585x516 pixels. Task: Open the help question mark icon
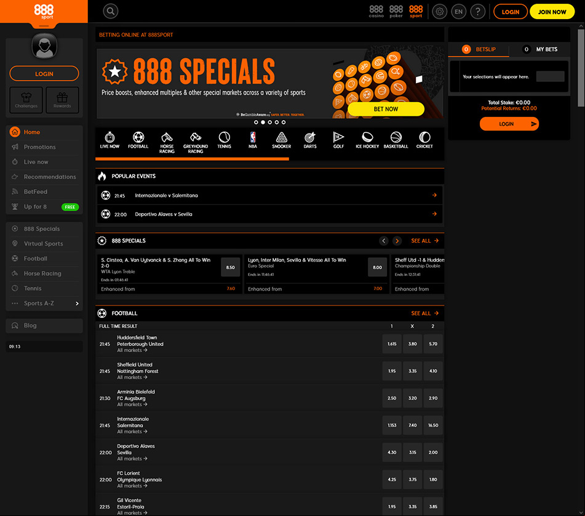pos(477,12)
